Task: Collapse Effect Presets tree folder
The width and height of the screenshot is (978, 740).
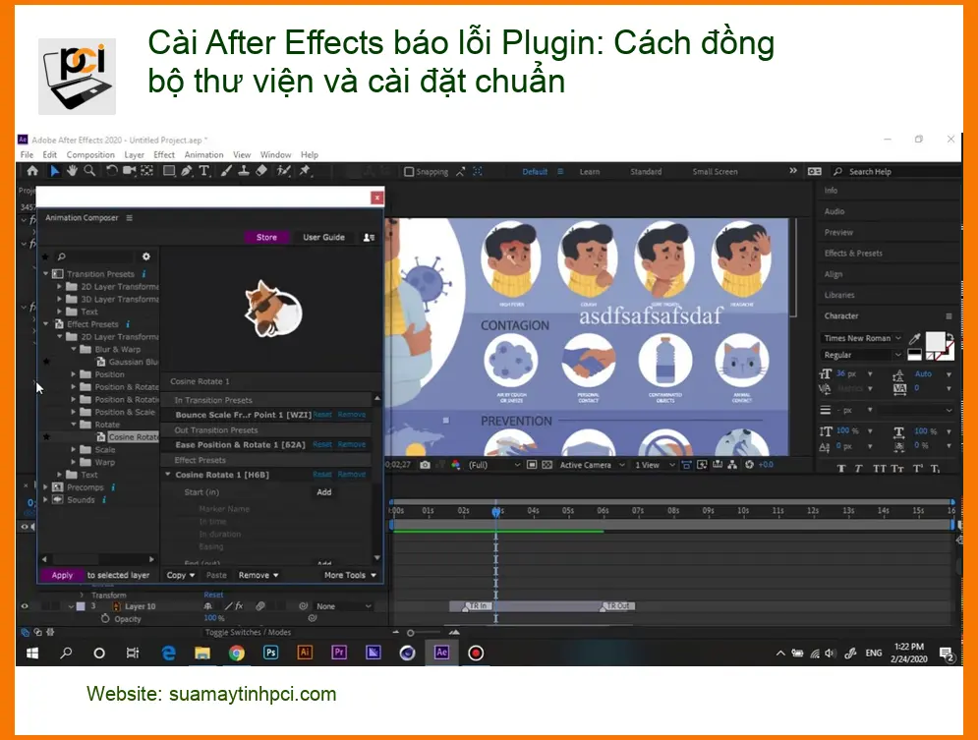Action: 45,324
